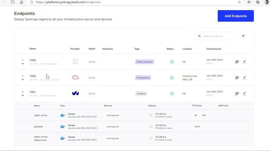This screenshot has height=151, width=270.
Task: Open the filter icon beside search
Action: coord(243,36)
